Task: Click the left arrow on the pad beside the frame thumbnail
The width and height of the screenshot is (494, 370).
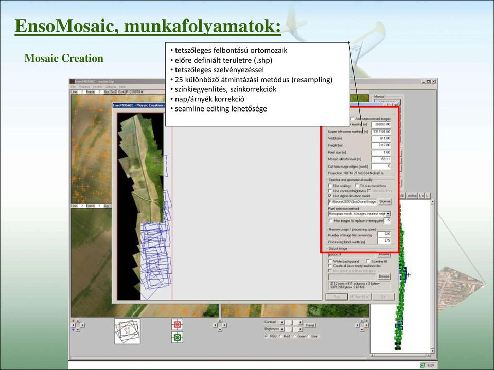Action: pos(74,325)
